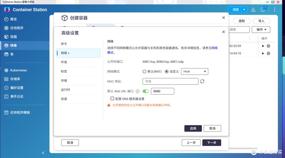The image size is (285, 158).
Task: Close the 高级设置 dialog
Action: 224,32
